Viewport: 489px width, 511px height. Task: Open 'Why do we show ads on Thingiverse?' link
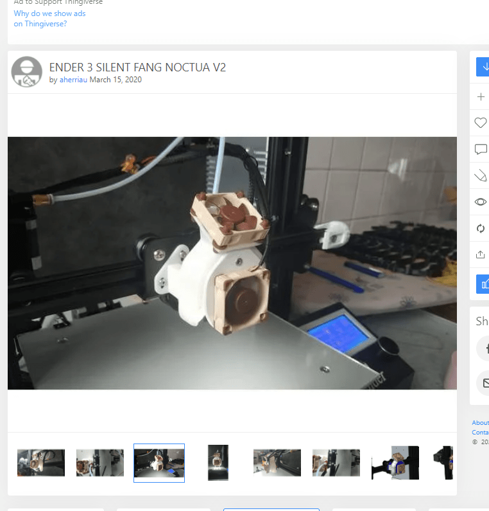pyautogui.click(x=49, y=19)
